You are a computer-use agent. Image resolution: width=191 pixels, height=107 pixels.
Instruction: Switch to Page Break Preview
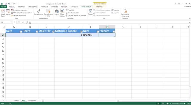(167, 103)
